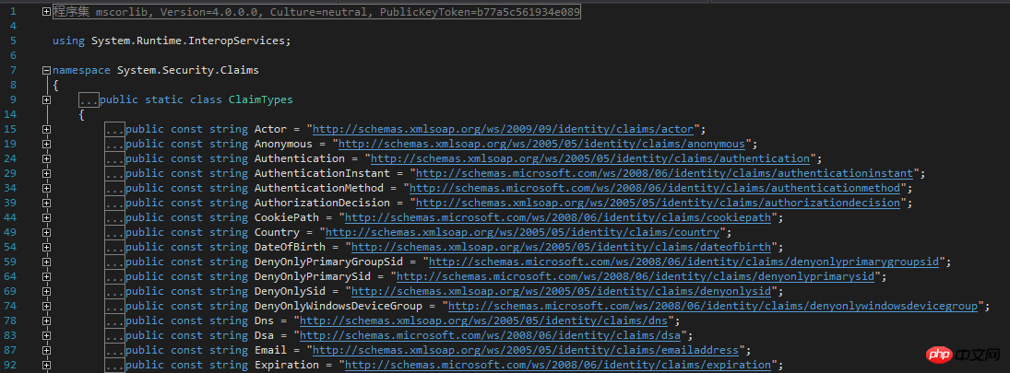Click the Dsa constant identifier
The image size is (1010, 373).
264,335
